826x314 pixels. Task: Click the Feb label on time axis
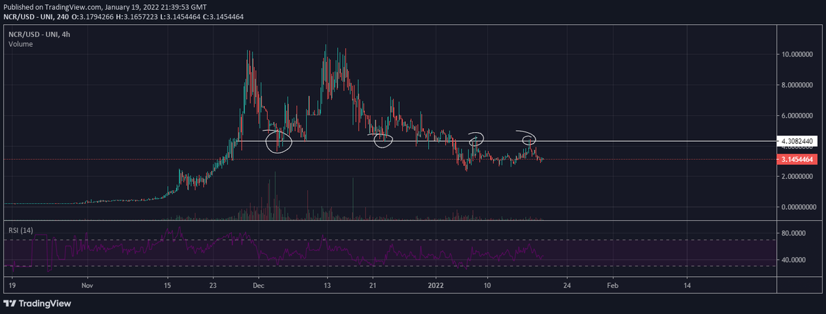click(612, 284)
